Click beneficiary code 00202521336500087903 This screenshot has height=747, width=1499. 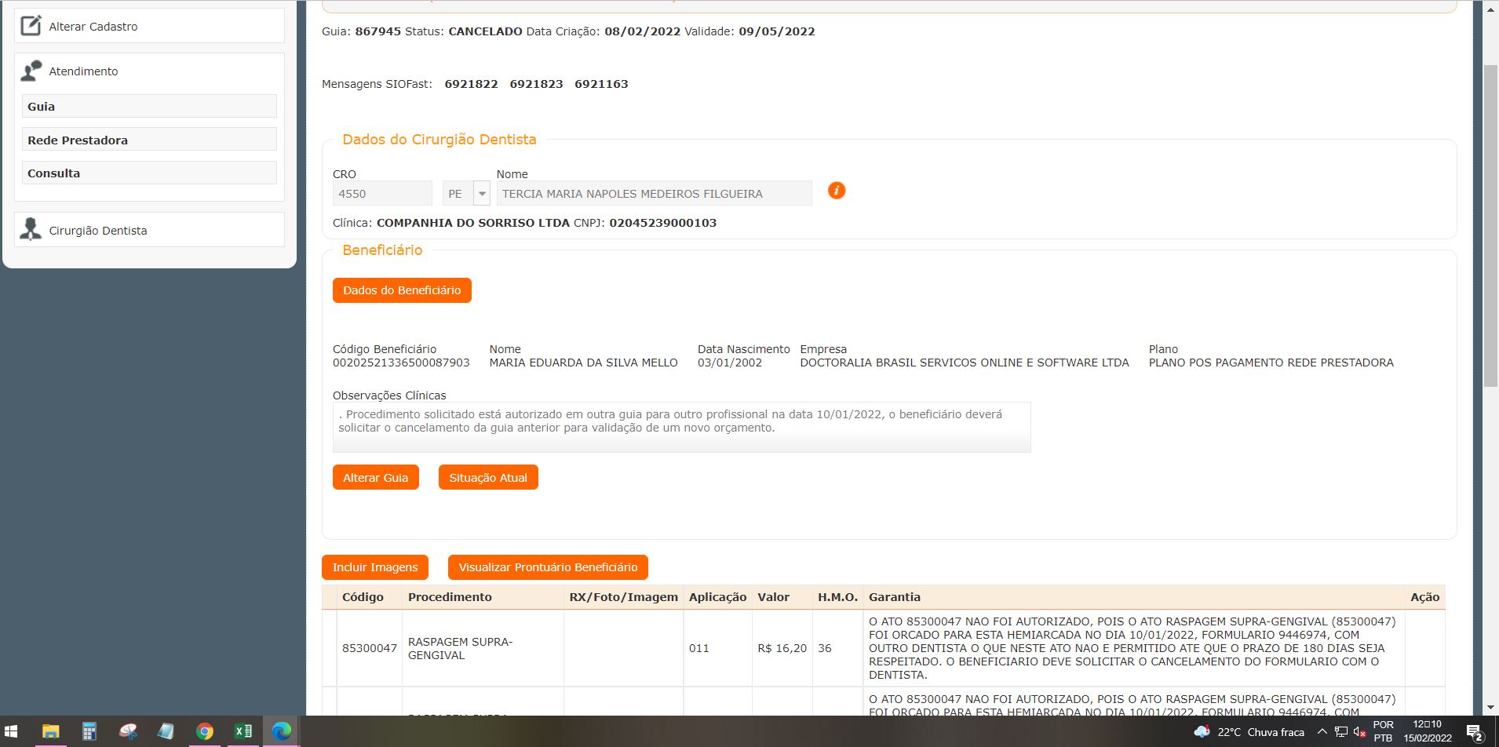[x=401, y=363]
